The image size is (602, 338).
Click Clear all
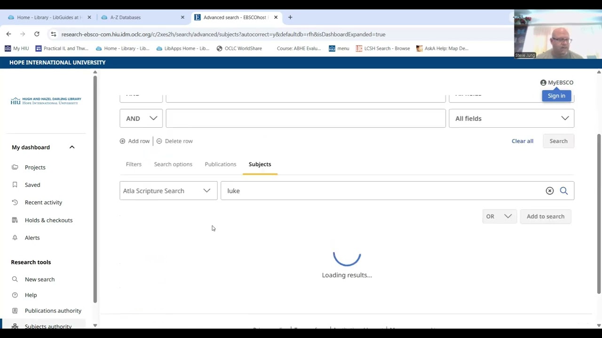tap(523, 141)
